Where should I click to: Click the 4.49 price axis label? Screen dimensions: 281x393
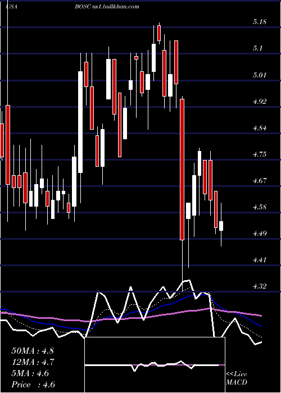(x=260, y=234)
